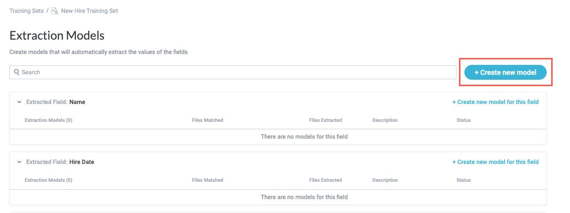The height and width of the screenshot is (213, 570).
Task: Click Files Extracted header under the Hire Date field
Action: coord(325,180)
